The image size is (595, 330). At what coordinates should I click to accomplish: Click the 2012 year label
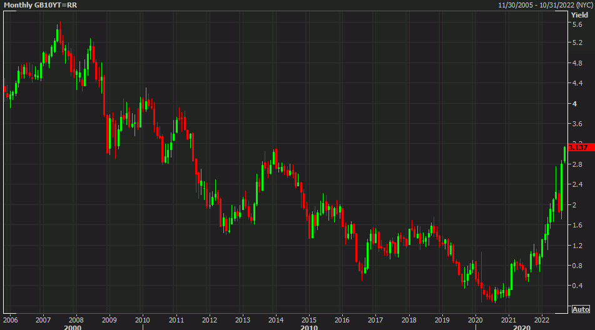point(210,320)
